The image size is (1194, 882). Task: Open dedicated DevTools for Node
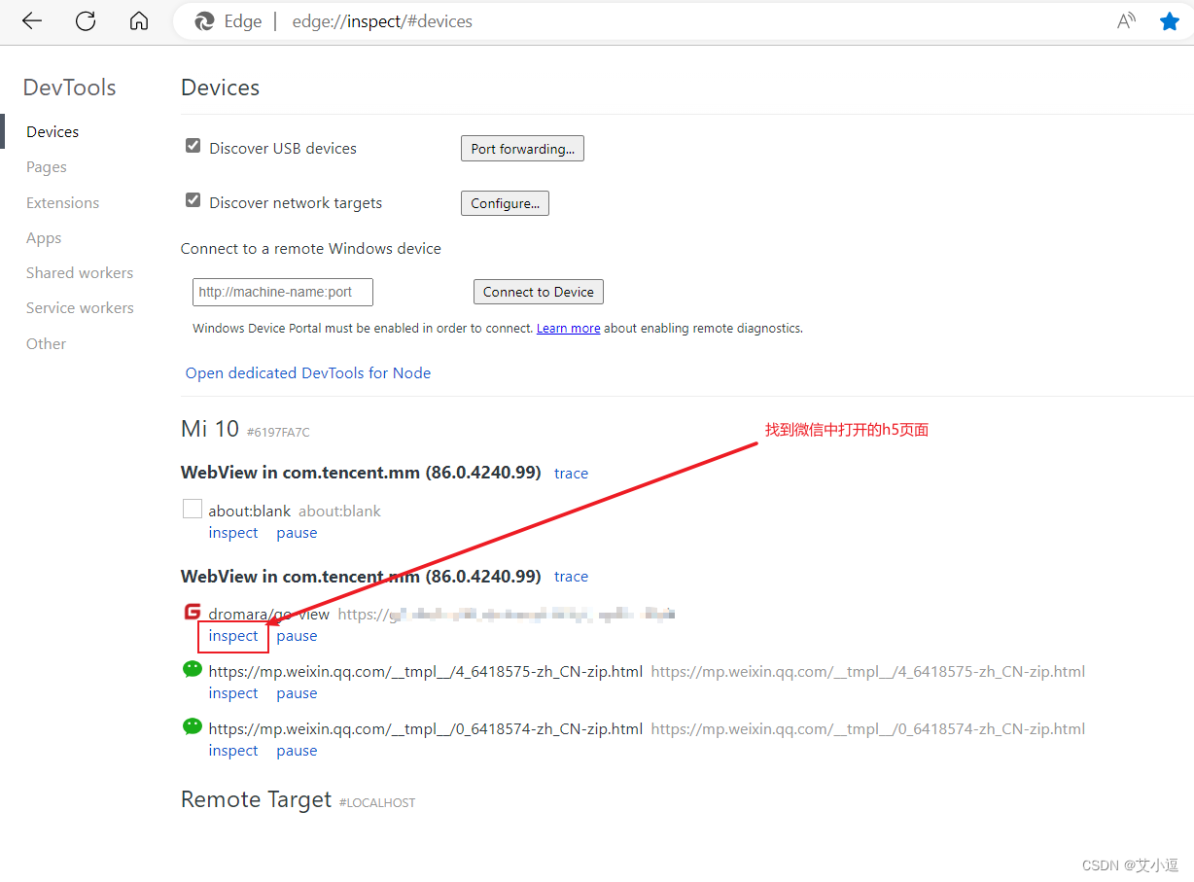308,373
